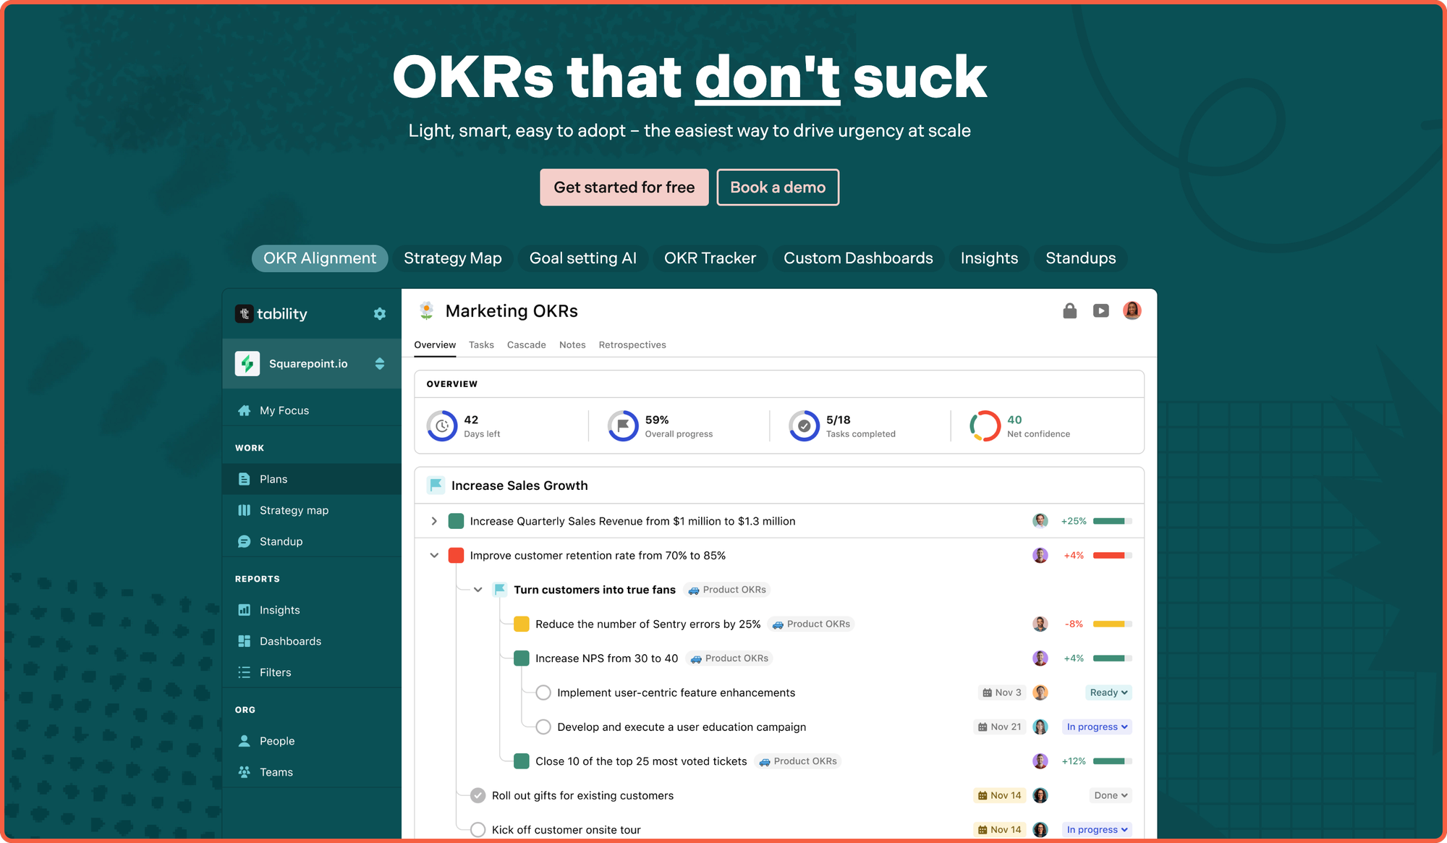Click Book a demo button

[x=777, y=187]
